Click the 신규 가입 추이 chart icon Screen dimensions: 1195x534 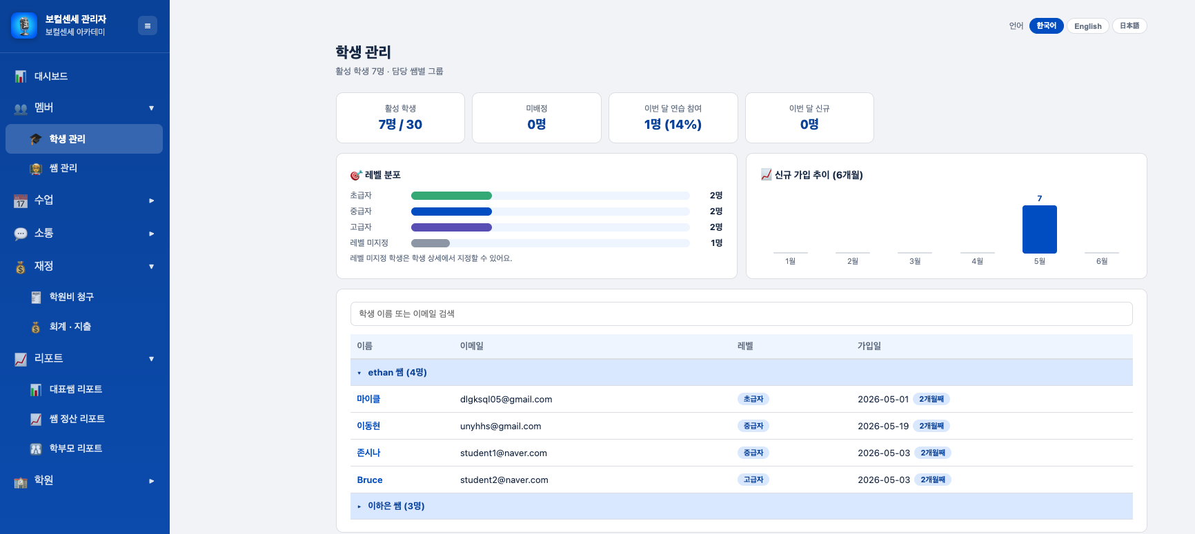click(766, 174)
